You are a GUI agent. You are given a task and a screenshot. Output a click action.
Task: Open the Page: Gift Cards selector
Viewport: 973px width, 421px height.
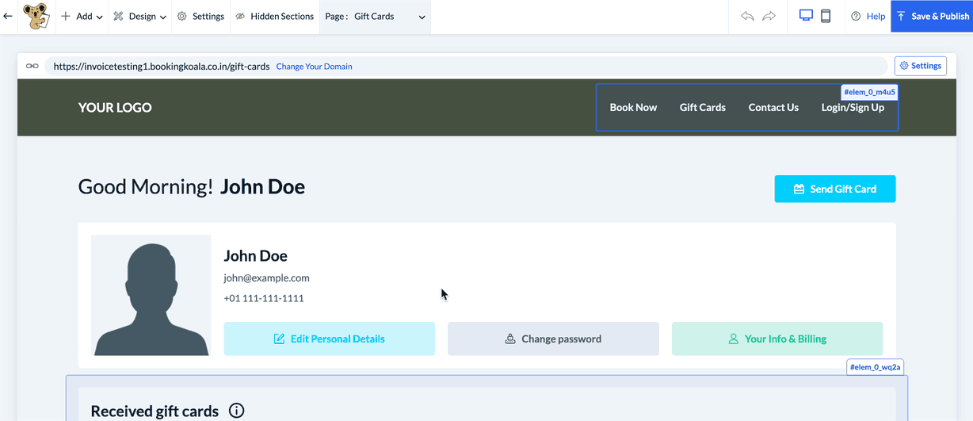[376, 16]
